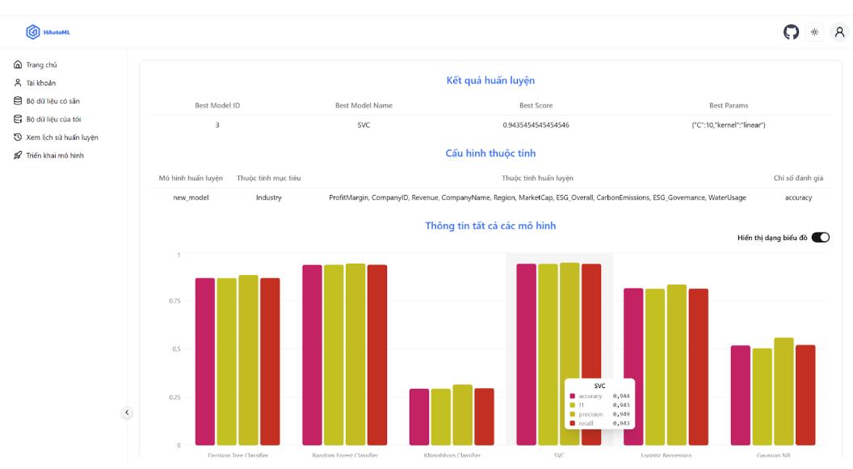Screen dimensions: 853x469
Task: Click the Best Params value cell
Action: point(728,125)
